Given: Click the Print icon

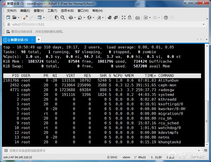Looking at the screenshot, I should click(71, 17).
